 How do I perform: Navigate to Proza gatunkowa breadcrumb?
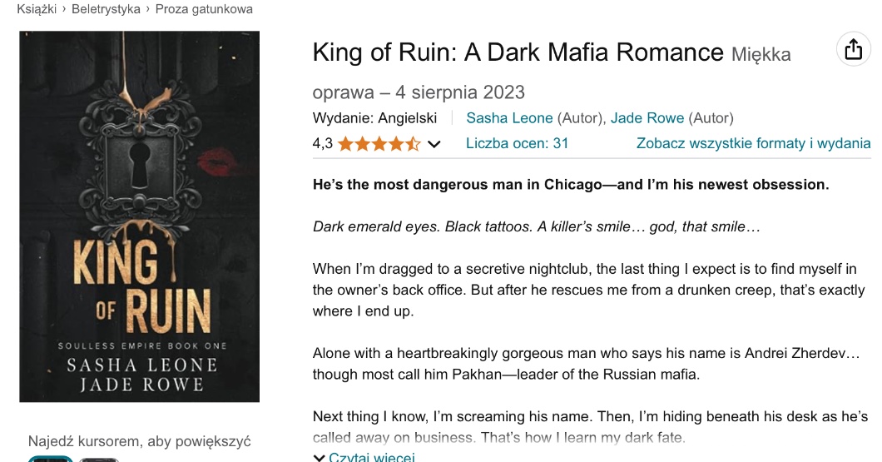tap(204, 9)
